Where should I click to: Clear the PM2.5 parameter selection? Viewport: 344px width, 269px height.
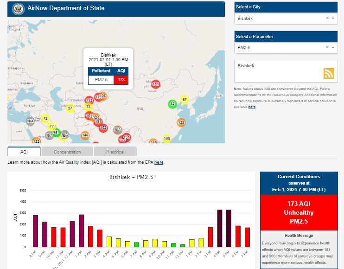tap(327, 47)
